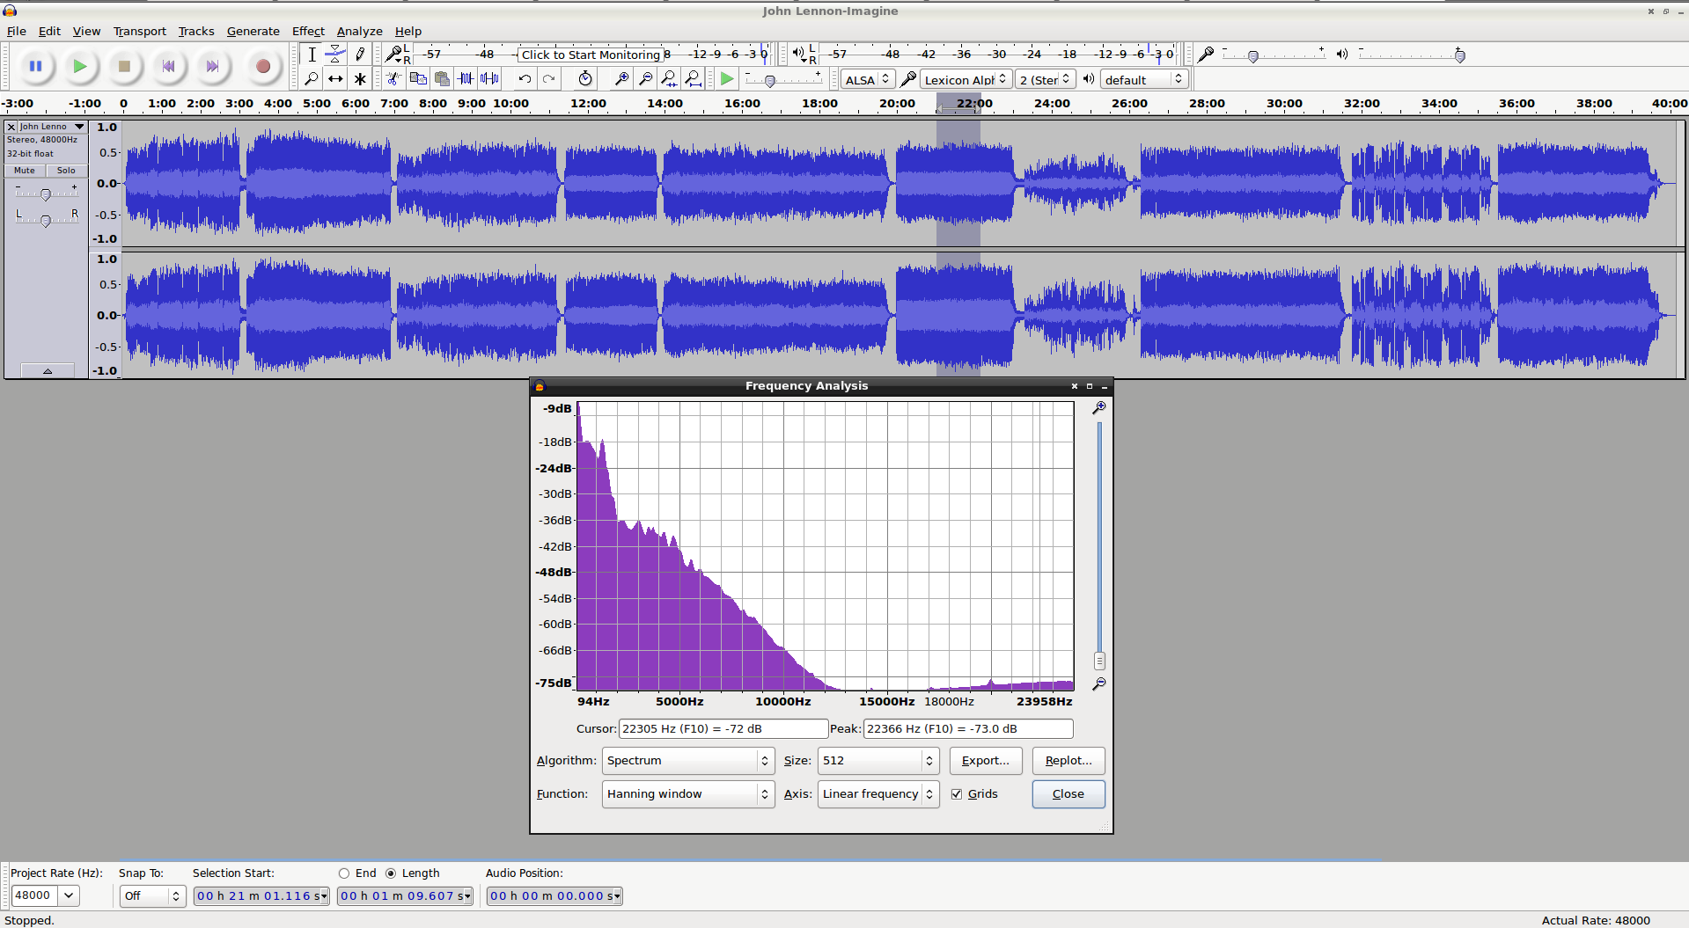
Task: Skip to start of the track
Action: [168, 66]
